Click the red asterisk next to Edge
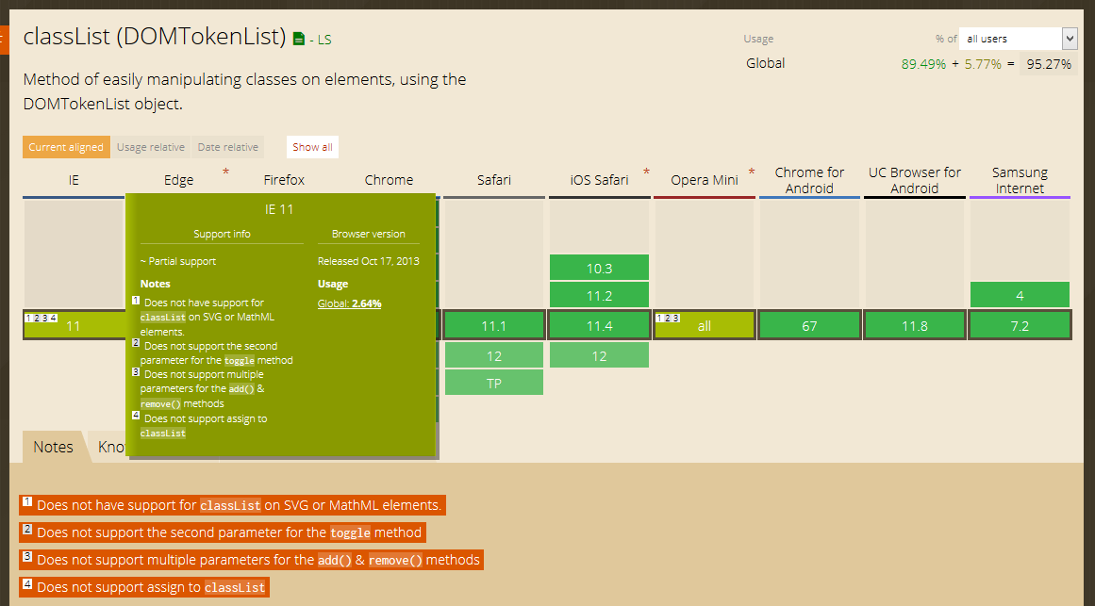The height and width of the screenshot is (606, 1095). point(225,172)
